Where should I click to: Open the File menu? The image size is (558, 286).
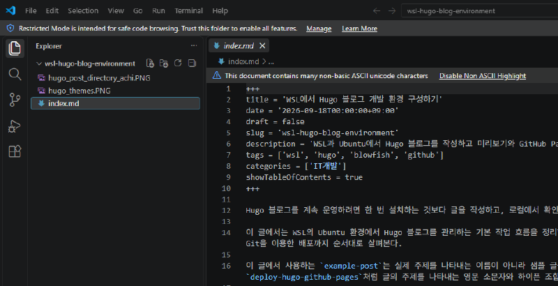coord(31,10)
